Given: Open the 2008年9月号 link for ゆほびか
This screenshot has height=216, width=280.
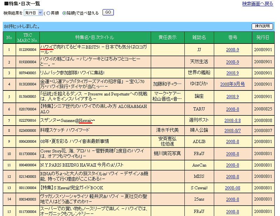Looking at the screenshot, I should point(232,84).
